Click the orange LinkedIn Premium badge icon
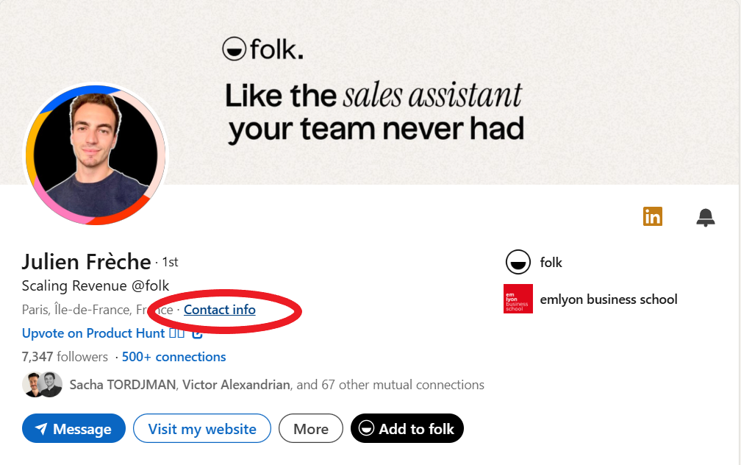This screenshot has width=741, height=465. (x=653, y=216)
